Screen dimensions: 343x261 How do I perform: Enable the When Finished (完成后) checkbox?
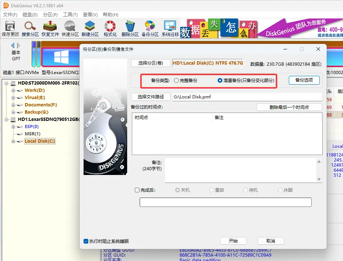click(x=137, y=190)
